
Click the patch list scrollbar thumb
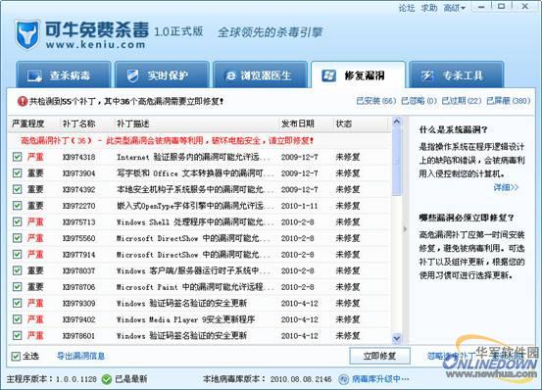tap(397, 161)
